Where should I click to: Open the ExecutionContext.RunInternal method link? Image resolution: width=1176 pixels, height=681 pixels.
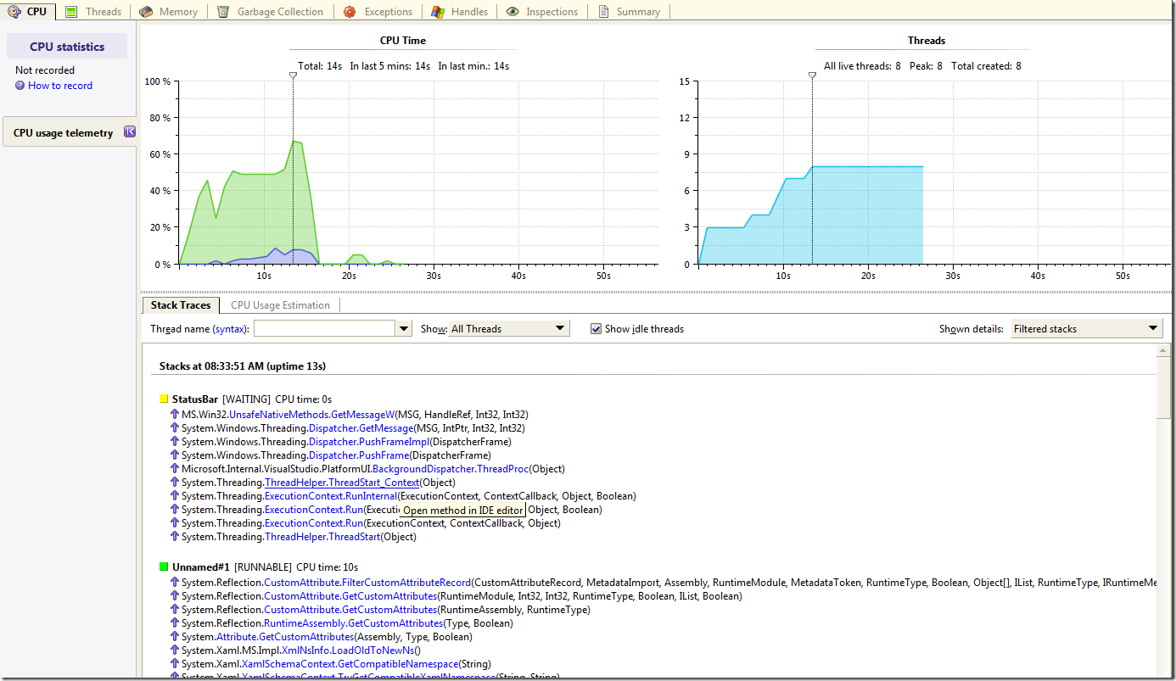pos(331,496)
